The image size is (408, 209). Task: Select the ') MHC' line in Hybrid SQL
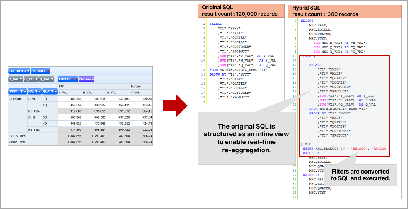point(306,143)
